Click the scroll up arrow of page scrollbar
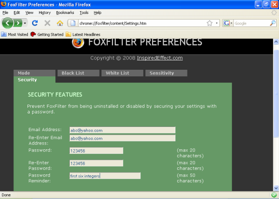 pos(276,42)
